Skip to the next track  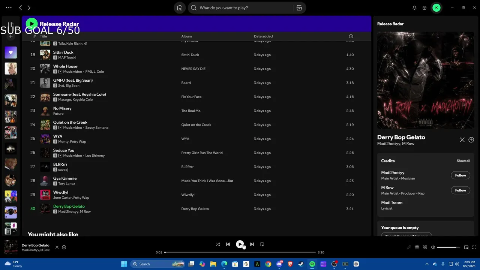point(252,244)
